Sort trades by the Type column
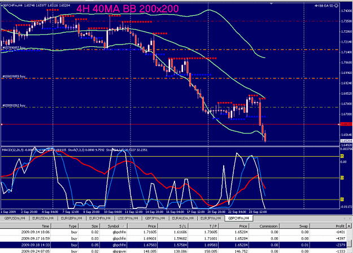 64,226
